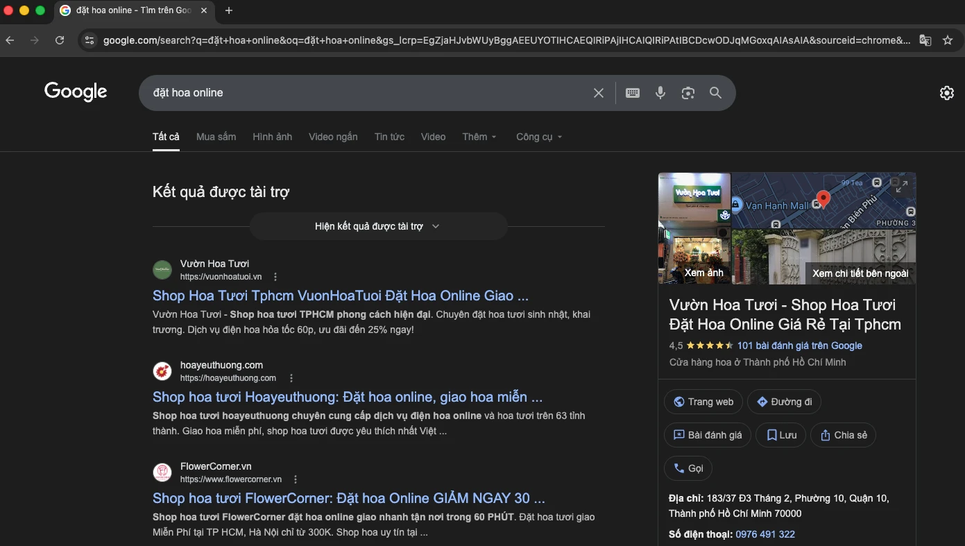Expand the map in the knowledge panel

tap(902, 186)
